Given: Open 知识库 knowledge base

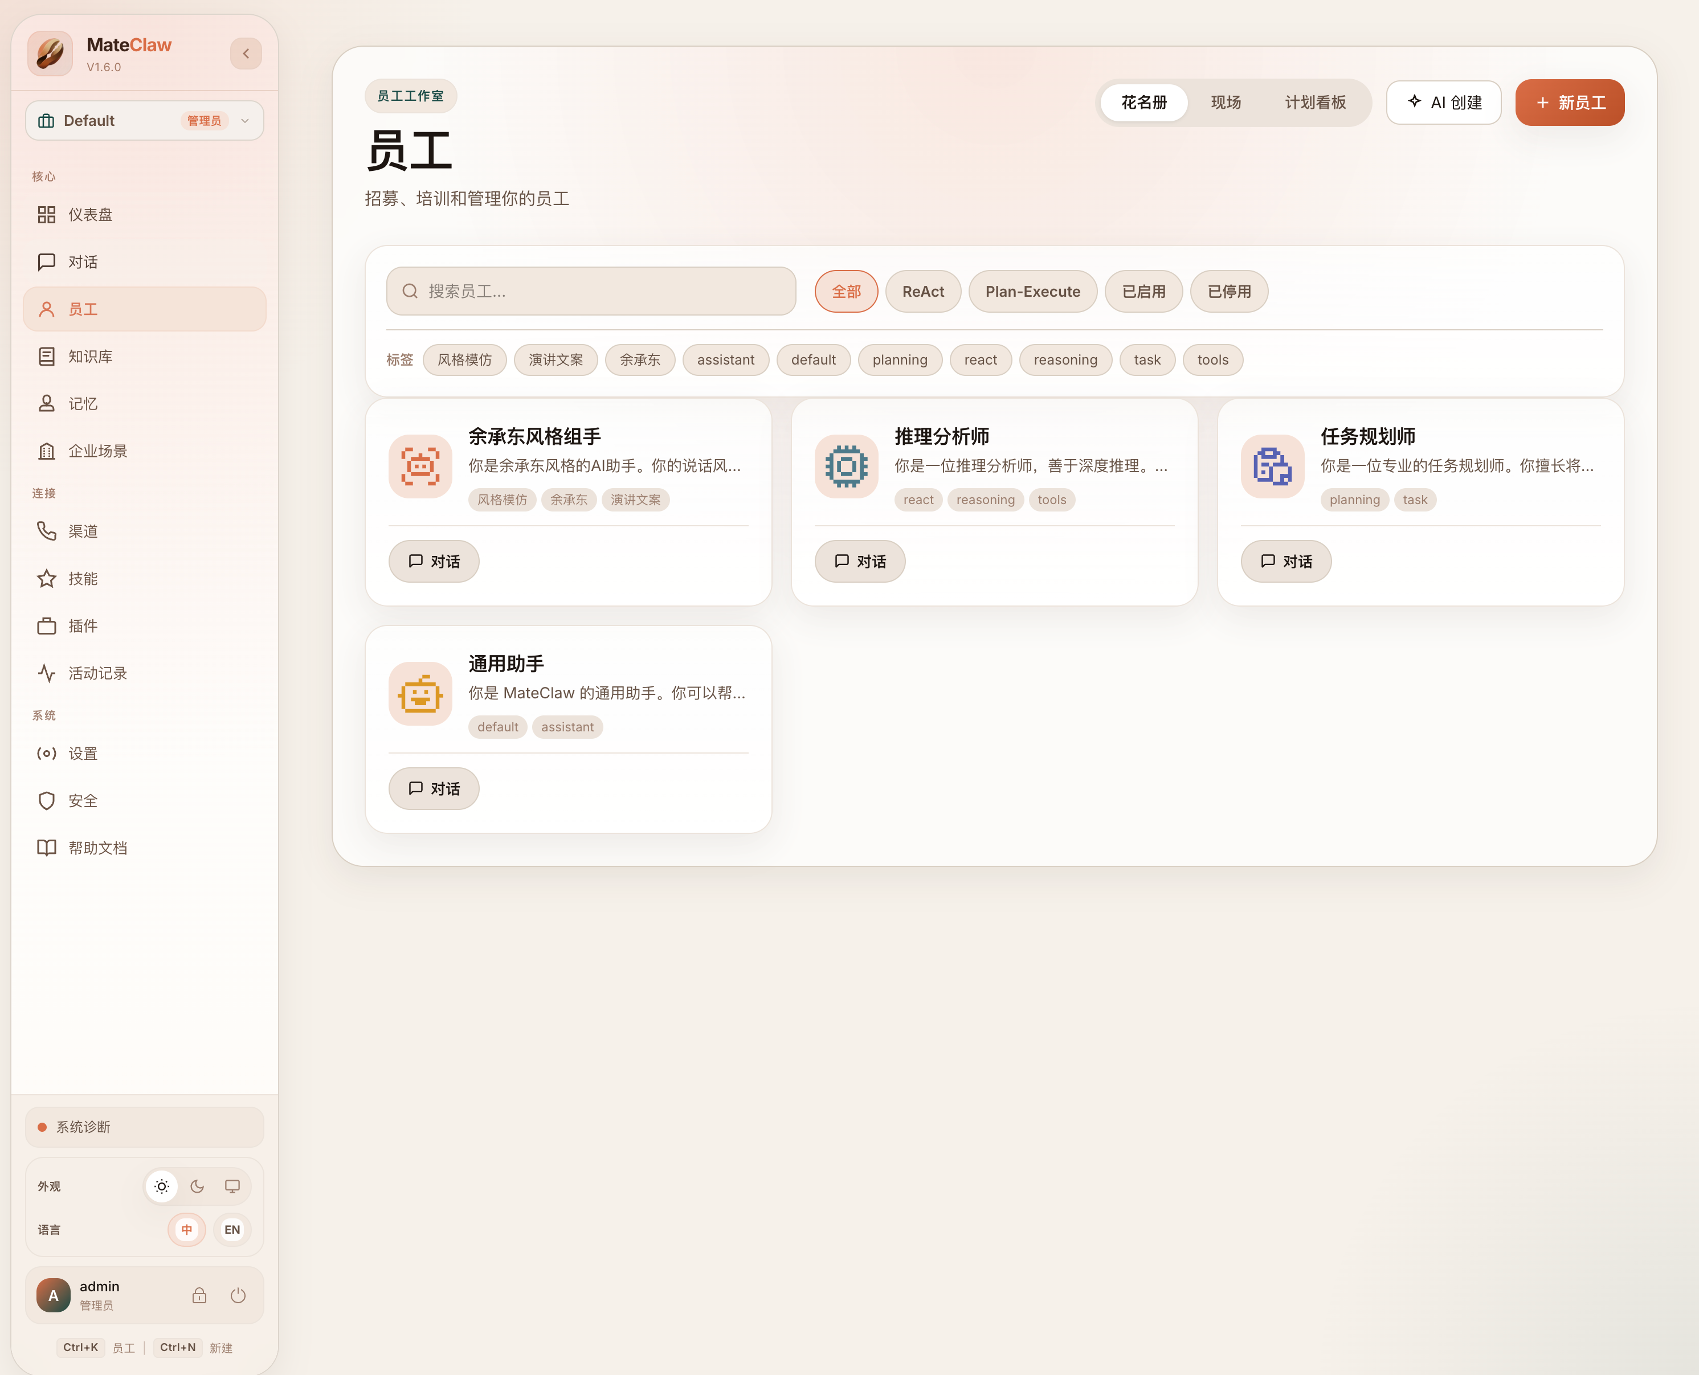Looking at the screenshot, I should click(144, 357).
